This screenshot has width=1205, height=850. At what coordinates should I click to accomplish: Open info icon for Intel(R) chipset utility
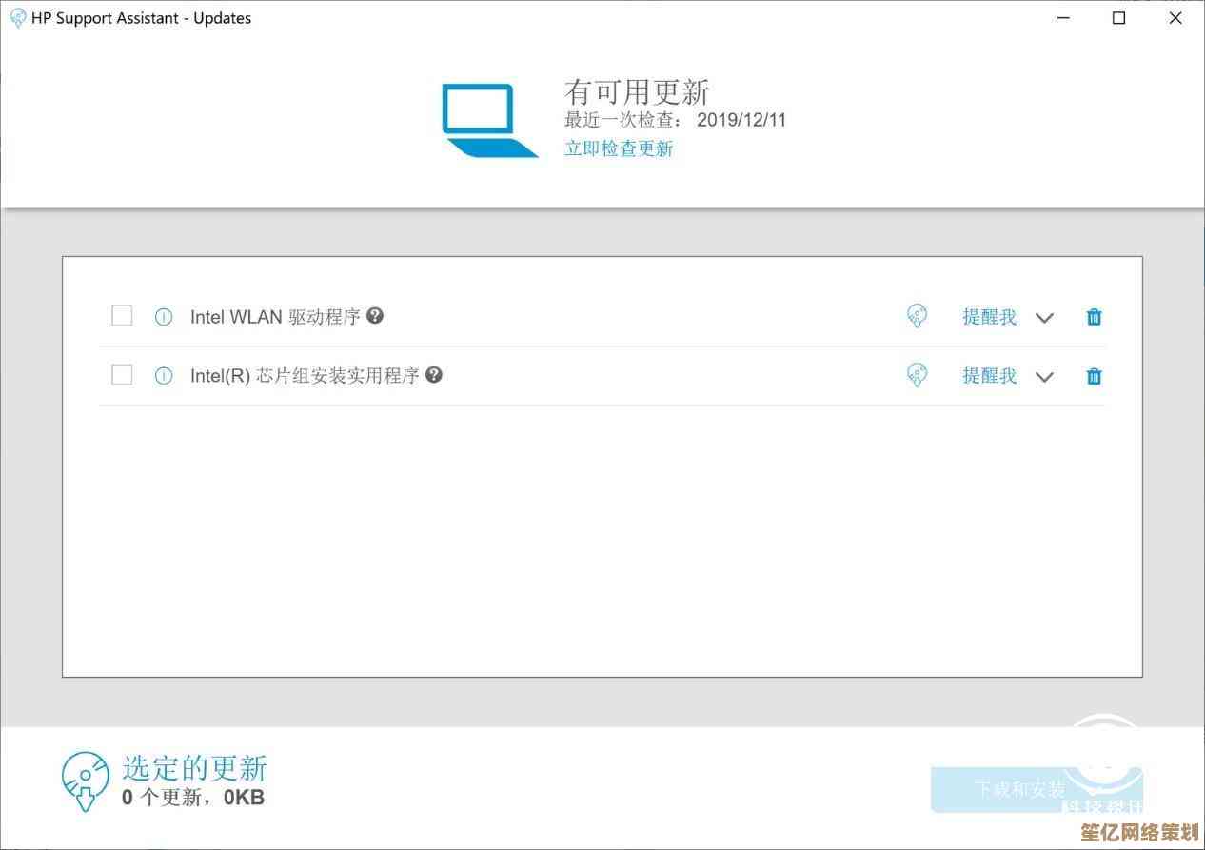[x=164, y=376]
